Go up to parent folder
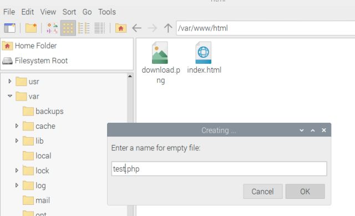Screen dimensions: 355x216 pyautogui.click(x=168, y=28)
